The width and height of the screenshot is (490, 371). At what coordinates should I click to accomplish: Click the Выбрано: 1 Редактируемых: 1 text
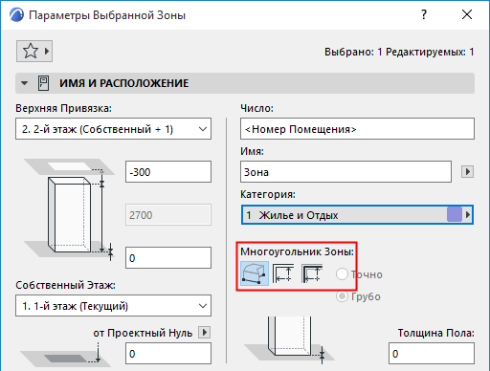(x=399, y=52)
